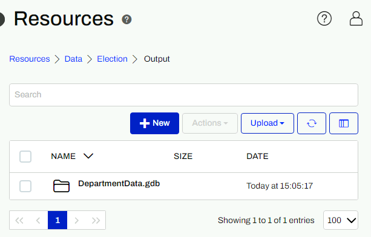The width and height of the screenshot is (371, 237).
Task: Go to first page arrow
Action: coord(19,220)
